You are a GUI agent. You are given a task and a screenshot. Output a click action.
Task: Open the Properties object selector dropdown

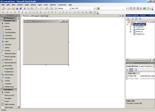(x=153, y=66)
